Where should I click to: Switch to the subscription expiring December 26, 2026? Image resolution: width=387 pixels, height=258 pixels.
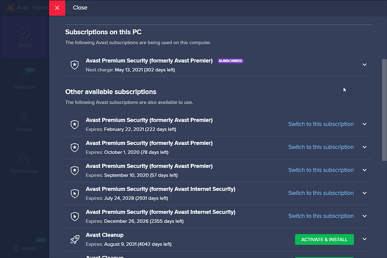pos(321,216)
